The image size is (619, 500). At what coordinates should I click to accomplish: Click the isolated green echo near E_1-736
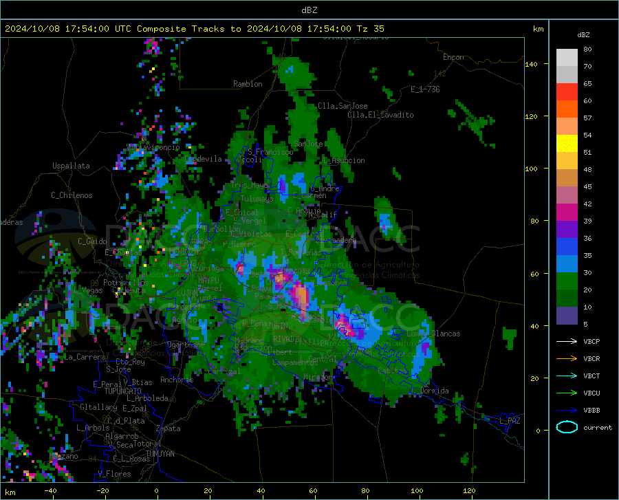pos(389,94)
